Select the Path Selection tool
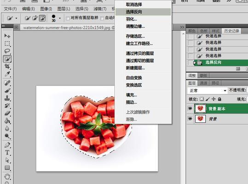The image size is (248, 184). click(7, 160)
